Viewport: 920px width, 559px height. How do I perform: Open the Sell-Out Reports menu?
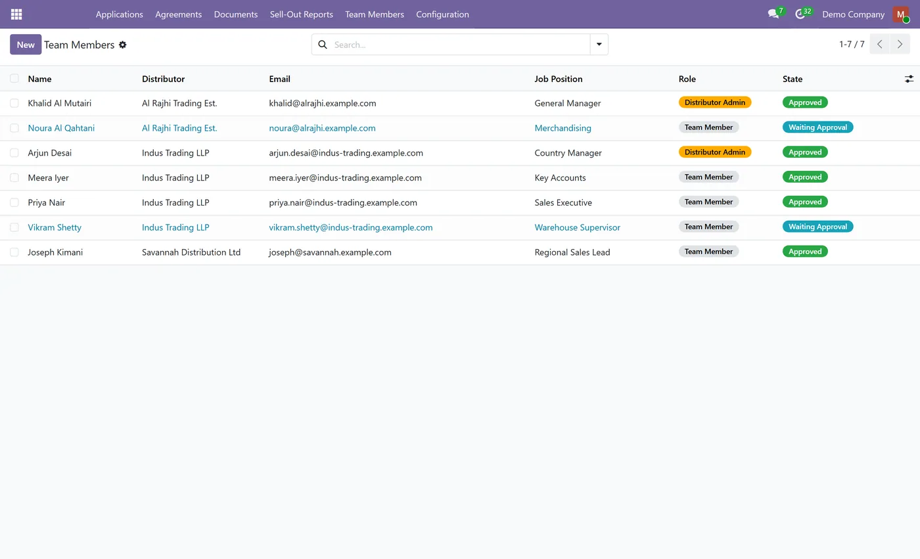click(302, 14)
